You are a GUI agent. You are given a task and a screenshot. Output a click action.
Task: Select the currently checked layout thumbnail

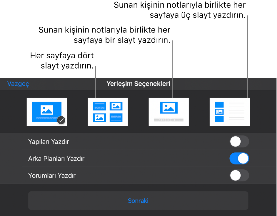47,112
